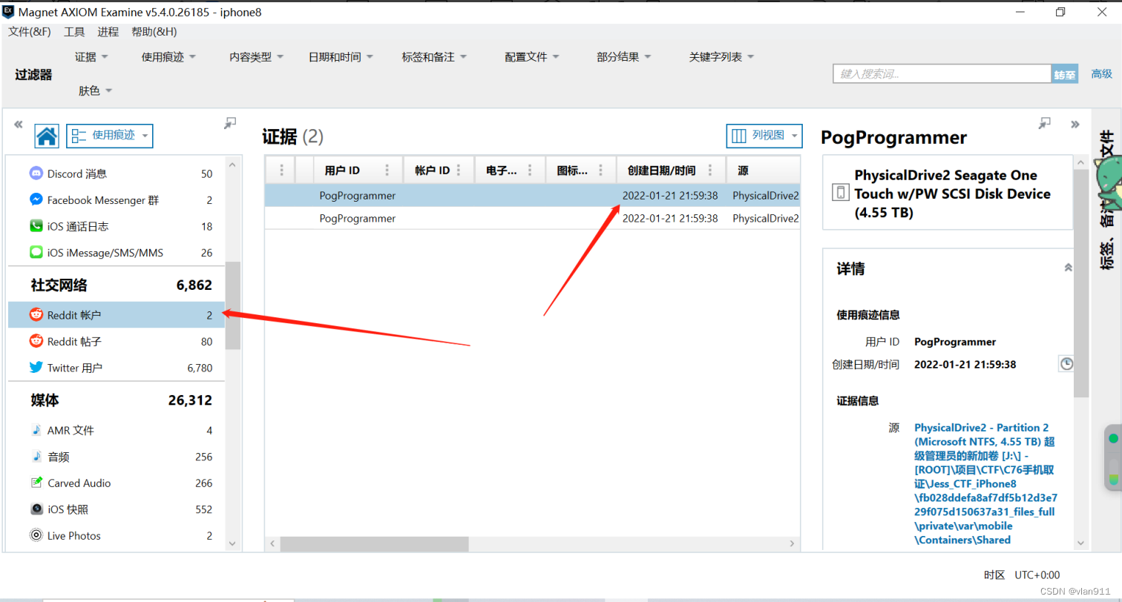Select Carved Audio category with 266 items

click(117, 483)
